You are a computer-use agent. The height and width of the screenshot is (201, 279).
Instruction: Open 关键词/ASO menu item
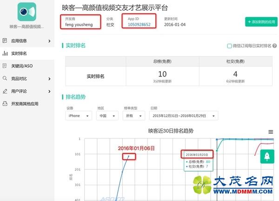[x=27, y=66]
